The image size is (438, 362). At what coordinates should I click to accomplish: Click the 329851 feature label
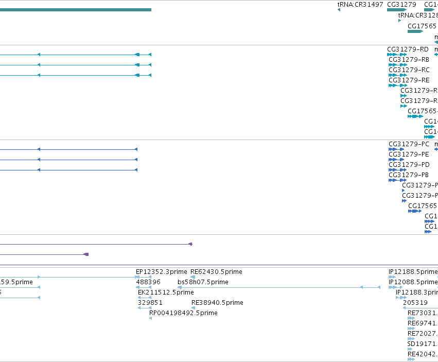(150, 303)
